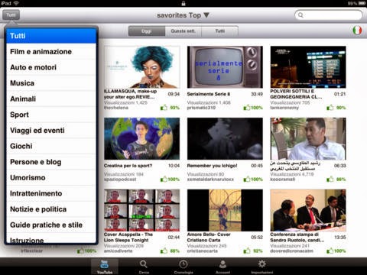The image size is (367, 275).
Task: Open the Favorites Top dropdown title
Action: pos(183,15)
